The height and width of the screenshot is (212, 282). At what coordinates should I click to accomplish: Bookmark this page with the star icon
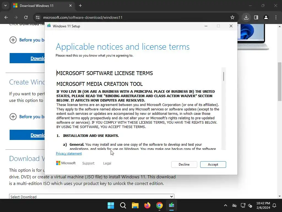tap(232, 17)
